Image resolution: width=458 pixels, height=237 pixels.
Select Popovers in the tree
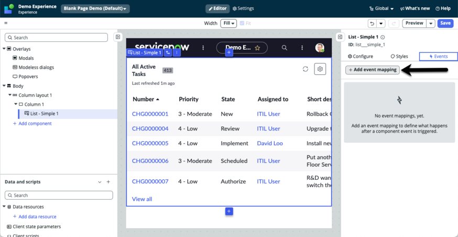[25, 77]
